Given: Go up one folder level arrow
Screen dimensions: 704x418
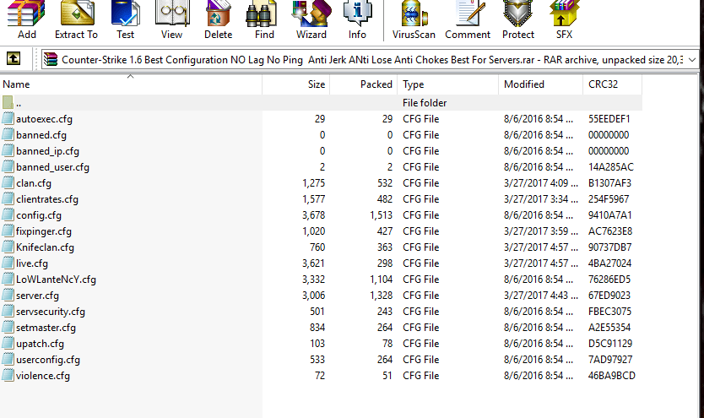Looking at the screenshot, I should pos(13,58).
